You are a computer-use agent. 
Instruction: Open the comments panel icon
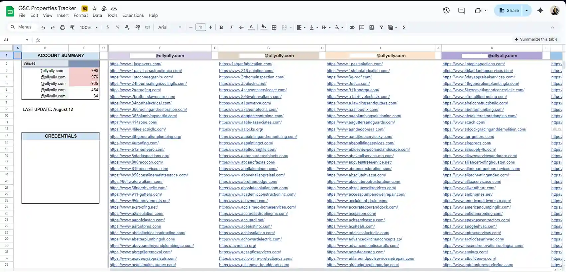pyautogui.click(x=461, y=11)
